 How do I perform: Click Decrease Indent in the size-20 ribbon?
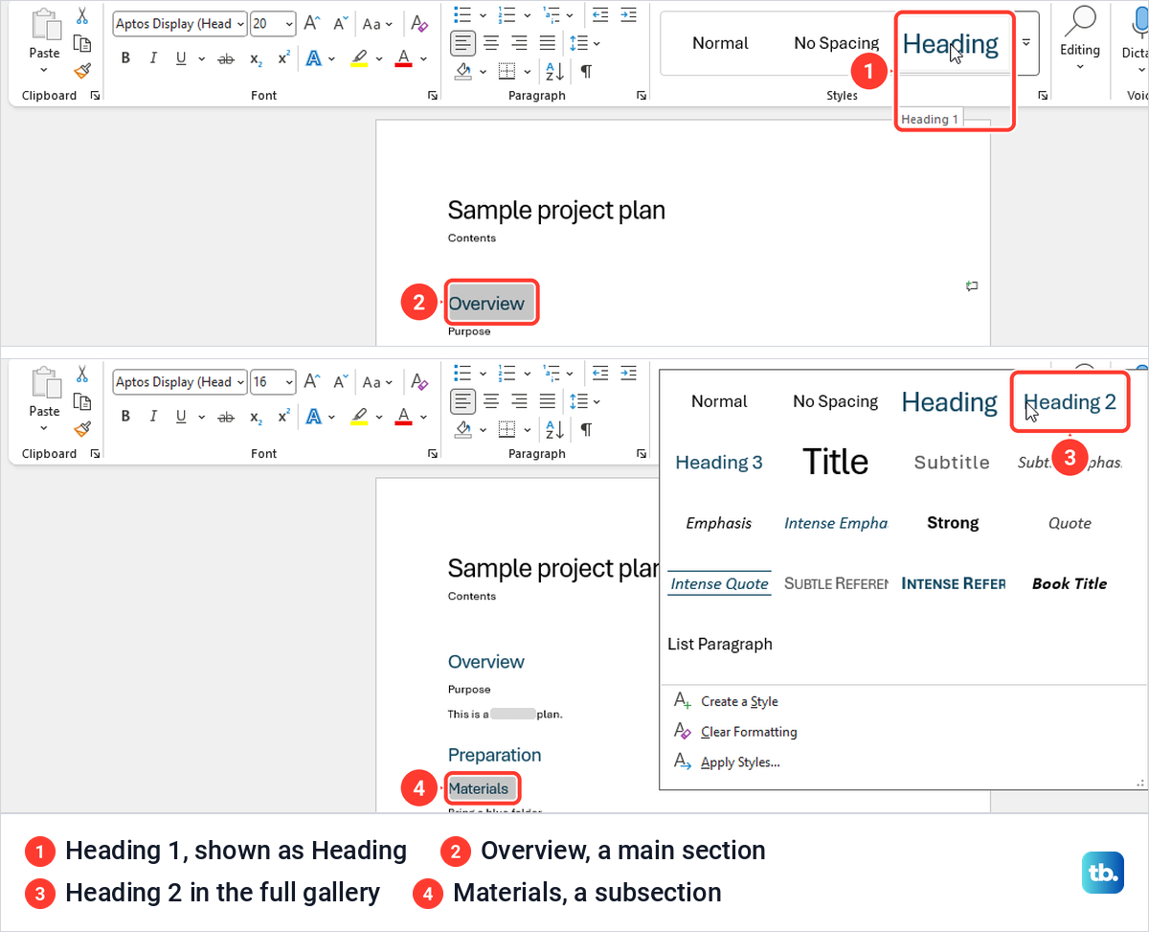(x=600, y=14)
